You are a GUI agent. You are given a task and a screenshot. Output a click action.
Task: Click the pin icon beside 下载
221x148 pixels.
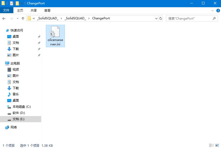point(39,49)
